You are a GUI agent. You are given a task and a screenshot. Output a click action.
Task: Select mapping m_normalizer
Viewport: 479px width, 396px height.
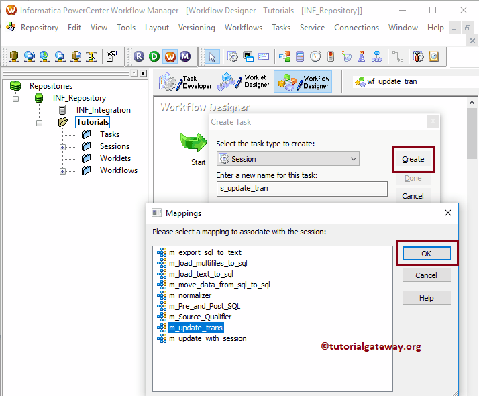[x=190, y=295]
